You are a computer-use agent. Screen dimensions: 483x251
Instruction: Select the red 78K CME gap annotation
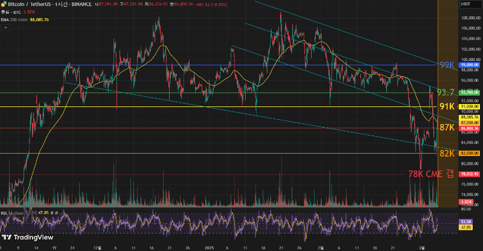click(x=431, y=174)
